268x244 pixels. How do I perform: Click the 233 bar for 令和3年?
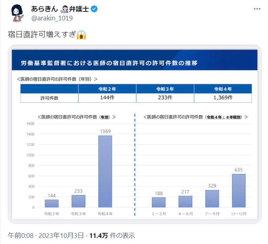coord(78,201)
